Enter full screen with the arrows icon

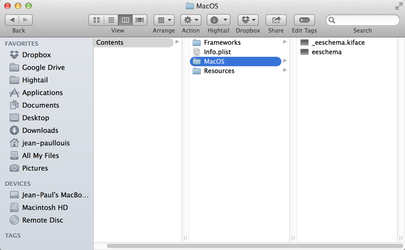[399, 6]
